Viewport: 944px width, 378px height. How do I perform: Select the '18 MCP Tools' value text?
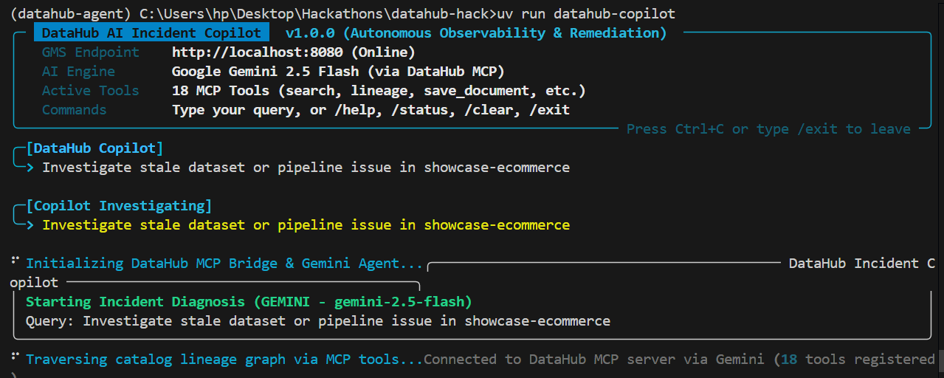click(221, 91)
